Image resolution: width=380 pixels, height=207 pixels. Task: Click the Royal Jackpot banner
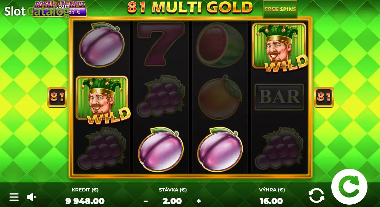click(60, 9)
